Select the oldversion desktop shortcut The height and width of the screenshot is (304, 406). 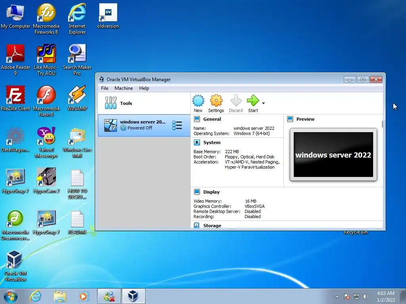pyautogui.click(x=108, y=17)
